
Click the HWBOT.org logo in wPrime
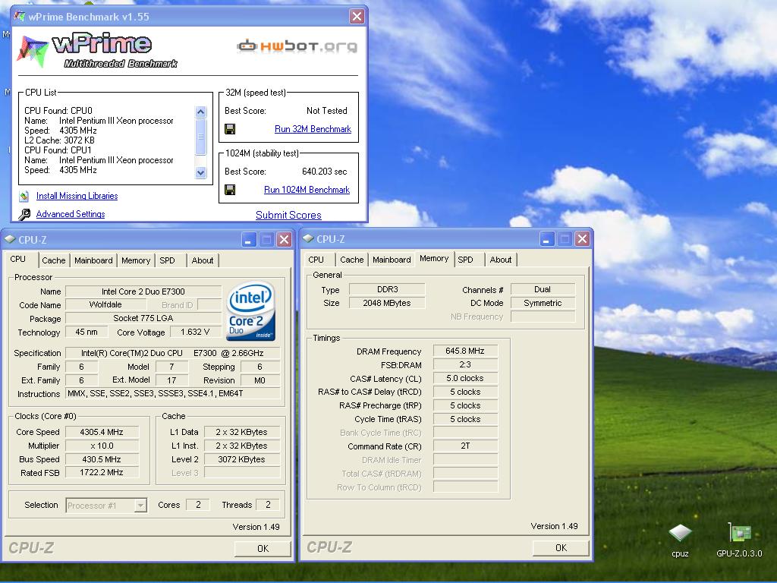(297, 46)
